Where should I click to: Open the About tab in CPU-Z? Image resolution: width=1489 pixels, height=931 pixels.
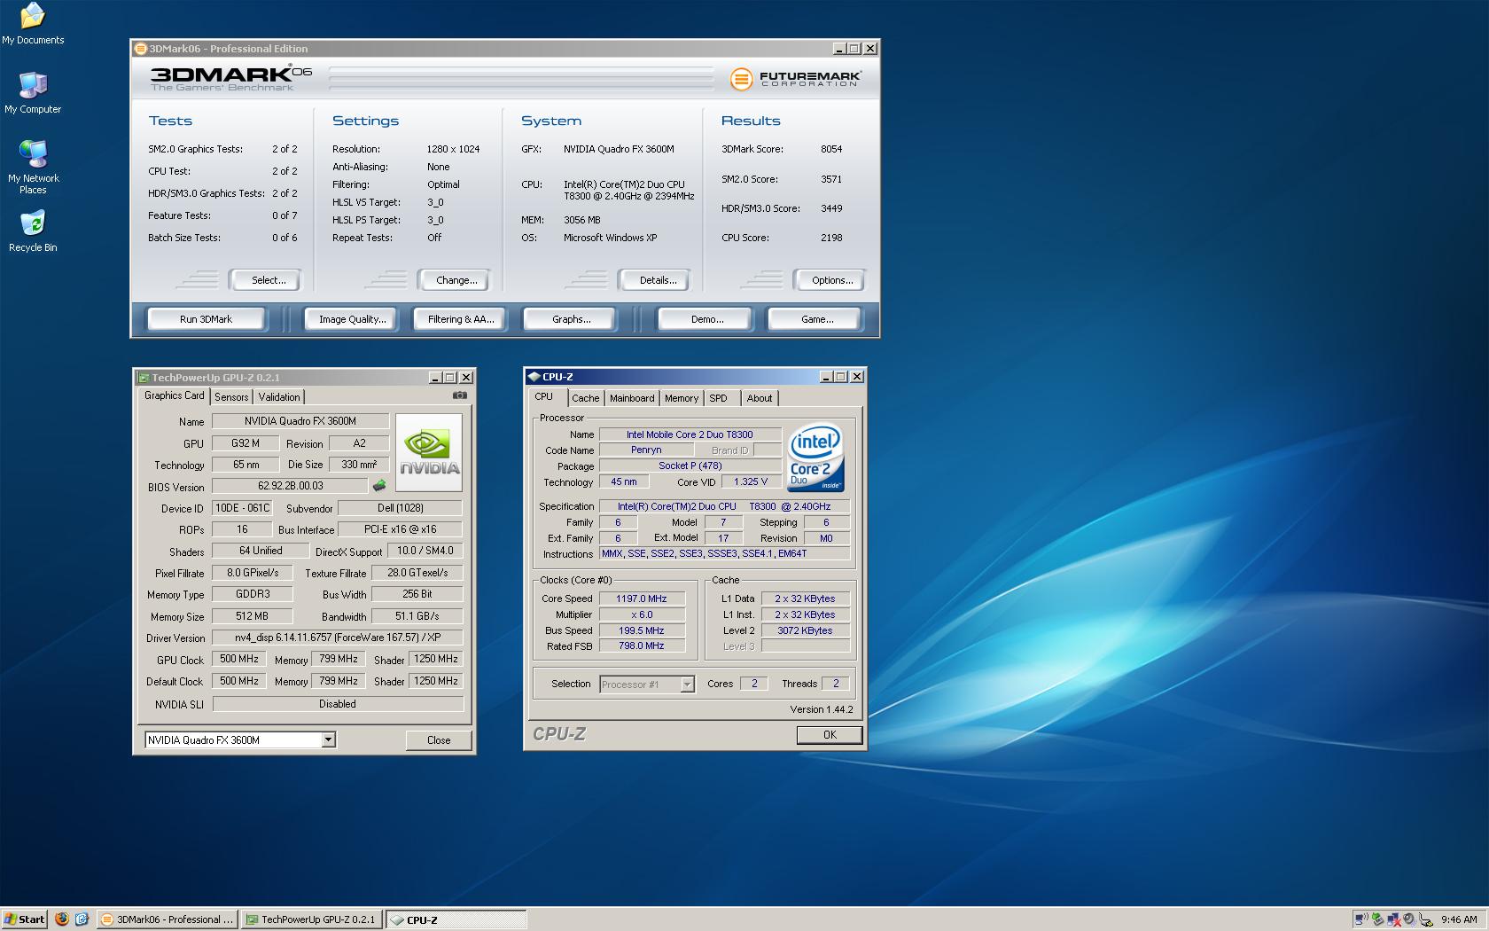(759, 398)
